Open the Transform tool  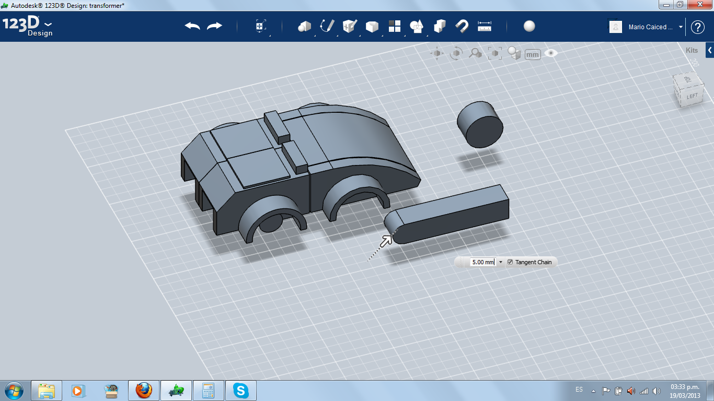pyautogui.click(x=261, y=26)
